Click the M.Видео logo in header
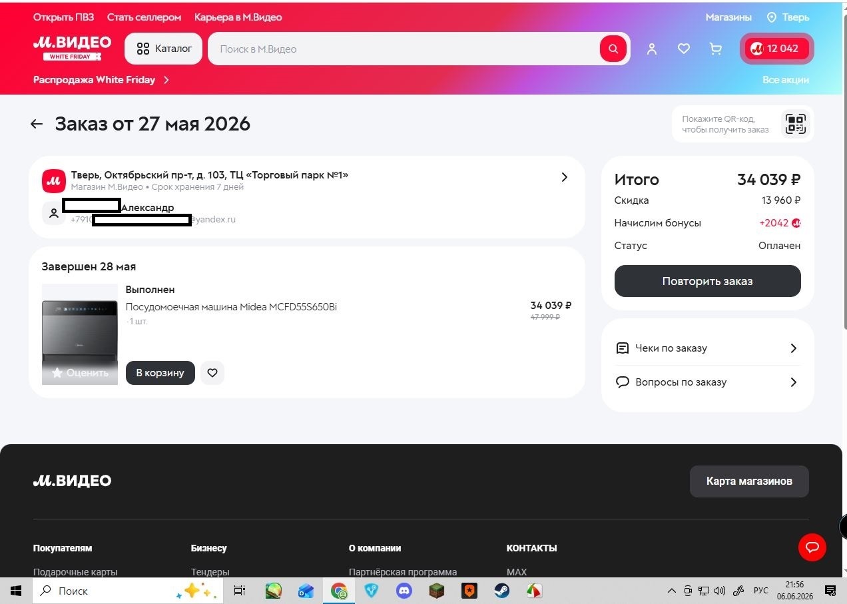The height and width of the screenshot is (604, 847). pos(72,48)
